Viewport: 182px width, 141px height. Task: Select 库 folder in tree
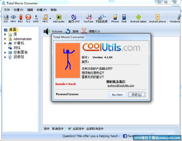(13, 34)
